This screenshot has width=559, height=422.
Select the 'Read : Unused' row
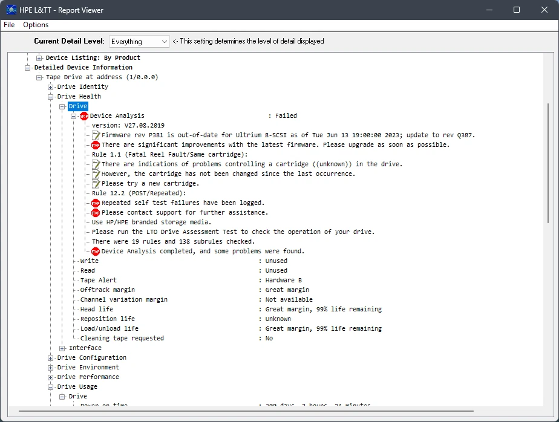coord(183,270)
